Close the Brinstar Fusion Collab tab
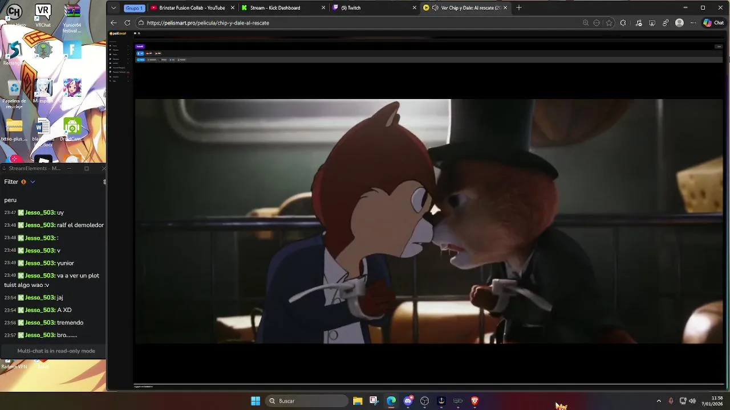This screenshot has height=410, width=730. click(233, 8)
